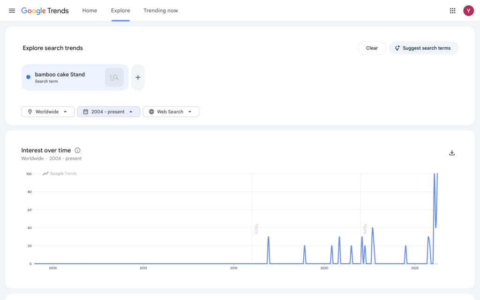Open the hamburger main menu
Viewport: 480px width, 300px height.
click(12, 11)
